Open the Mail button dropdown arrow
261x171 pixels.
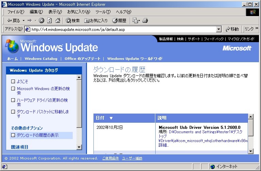click(x=139, y=21)
